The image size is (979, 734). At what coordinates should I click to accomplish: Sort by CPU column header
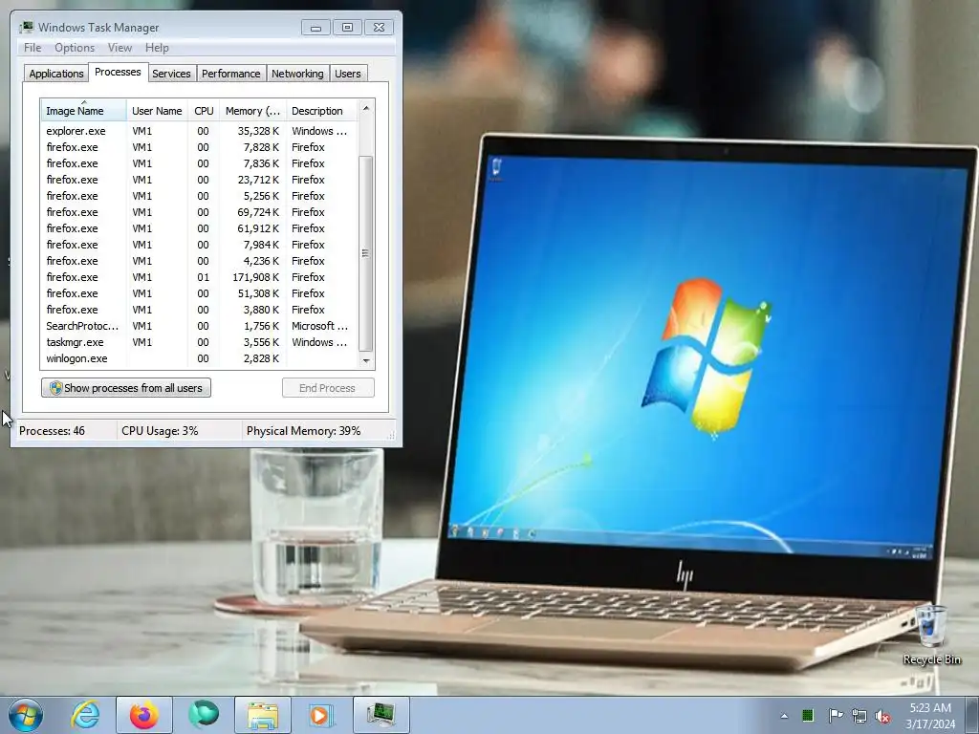(204, 111)
